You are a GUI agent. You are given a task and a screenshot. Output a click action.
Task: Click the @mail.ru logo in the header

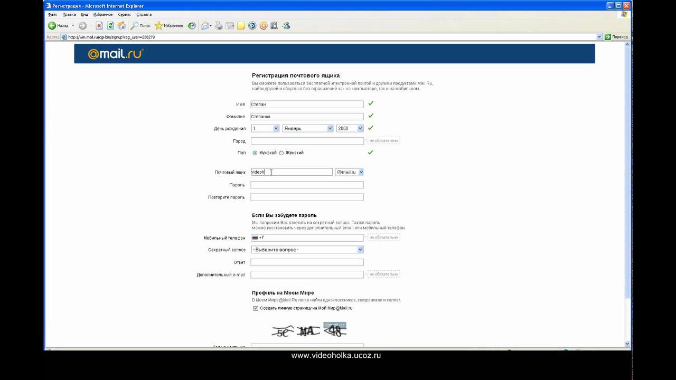pos(116,54)
